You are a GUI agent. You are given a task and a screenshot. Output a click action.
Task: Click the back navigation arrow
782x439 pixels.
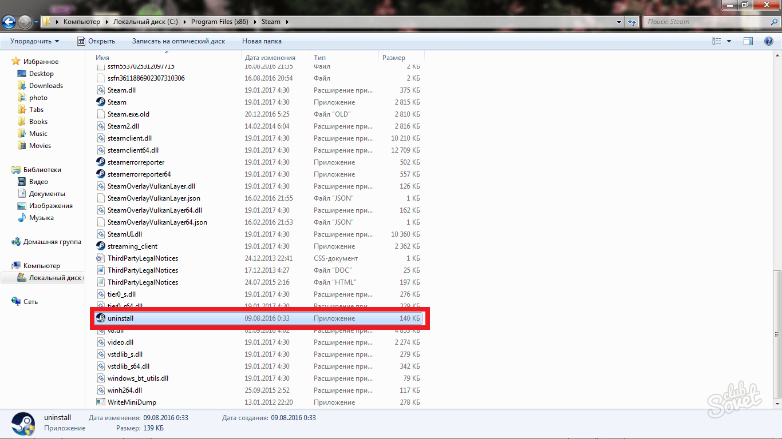tap(9, 22)
